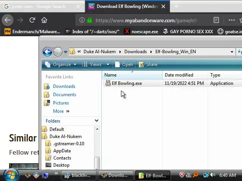Screen dimensions: 242x181
Task: Expand More favorite links
Action: [x=61, y=111]
